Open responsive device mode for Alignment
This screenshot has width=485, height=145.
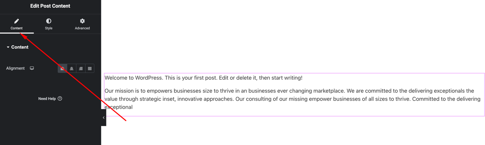point(32,68)
